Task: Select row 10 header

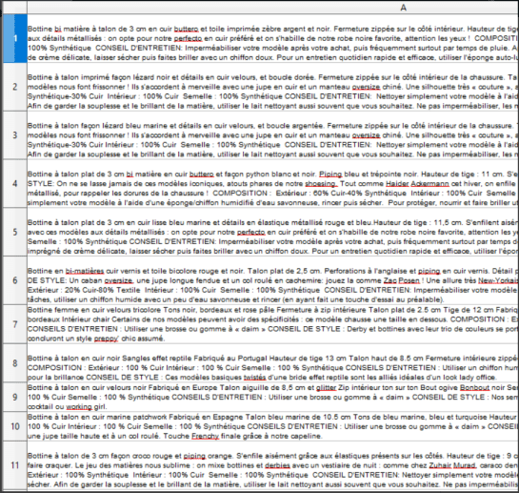Action: pos(15,426)
